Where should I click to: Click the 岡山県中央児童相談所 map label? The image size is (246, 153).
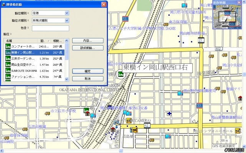click(x=188, y=12)
